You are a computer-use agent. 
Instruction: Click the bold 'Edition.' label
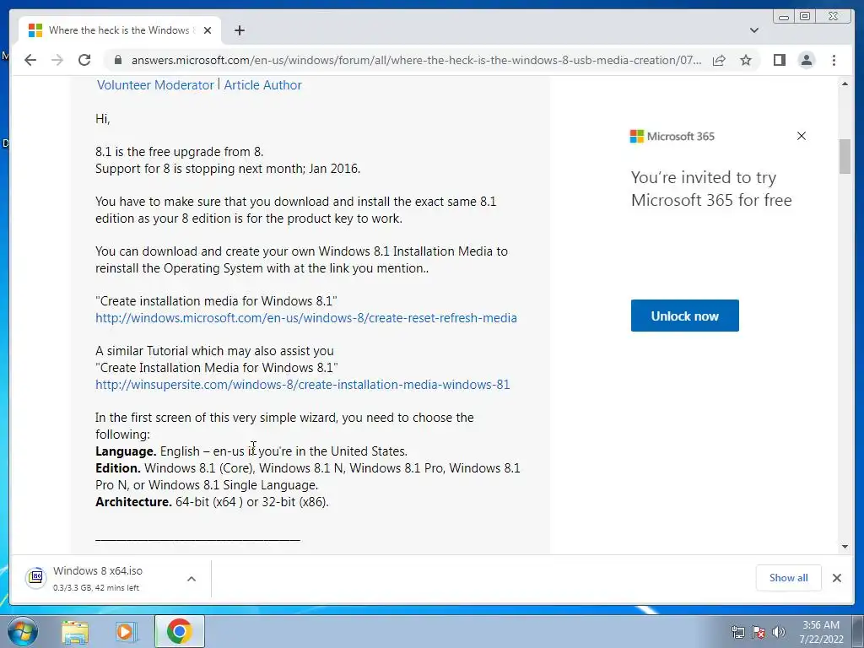tap(118, 468)
